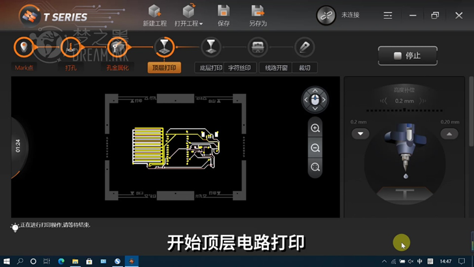Click the Mark点 step icon
Viewport: 474px width, 267px height.
pos(24,48)
